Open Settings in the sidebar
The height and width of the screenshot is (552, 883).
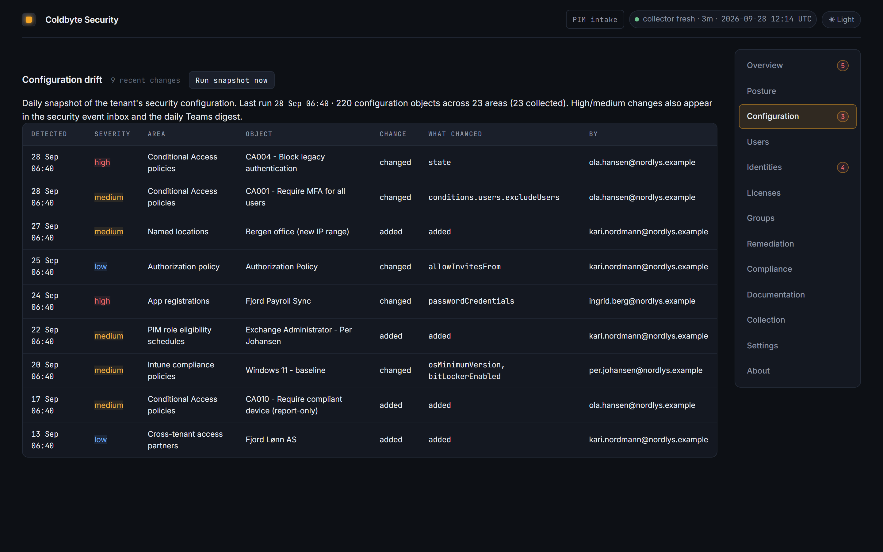click(798, 345)
